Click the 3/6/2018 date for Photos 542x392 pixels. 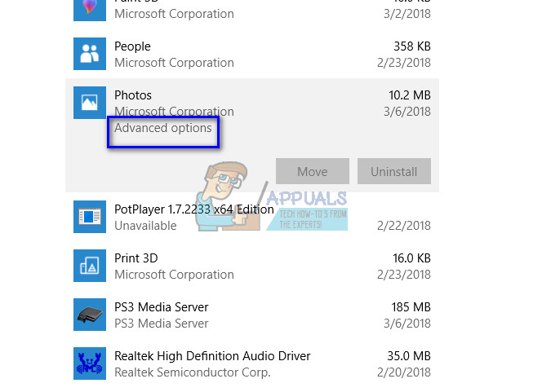click(x=407, y=112)
